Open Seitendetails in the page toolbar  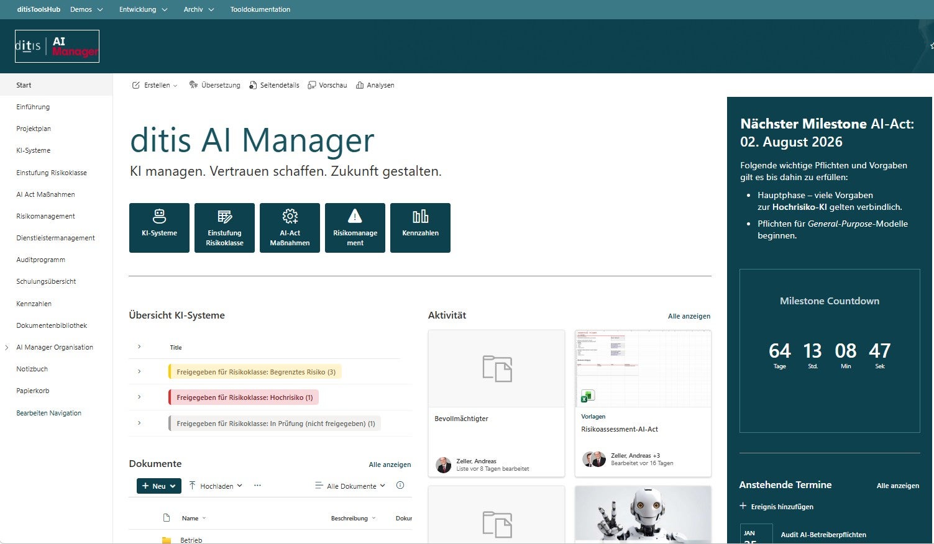tap(274, 85)
